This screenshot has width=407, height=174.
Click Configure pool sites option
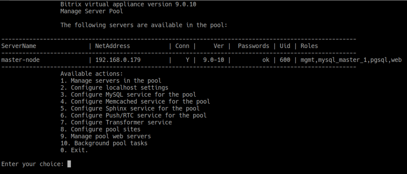tap(100, 129)
